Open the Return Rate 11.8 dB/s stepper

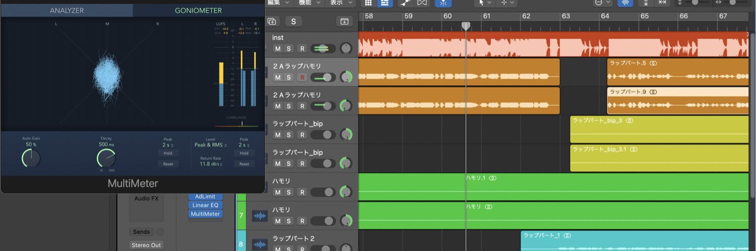pyautogui.click(x=211, y=164)
